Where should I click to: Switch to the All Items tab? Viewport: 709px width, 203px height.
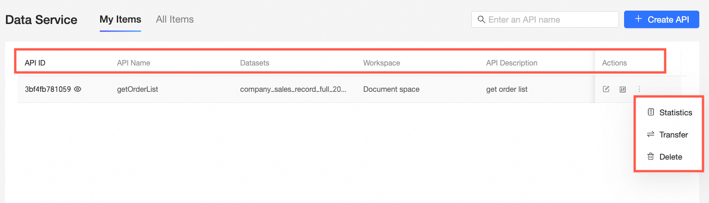pyautogui.click(x=174, y=19)
